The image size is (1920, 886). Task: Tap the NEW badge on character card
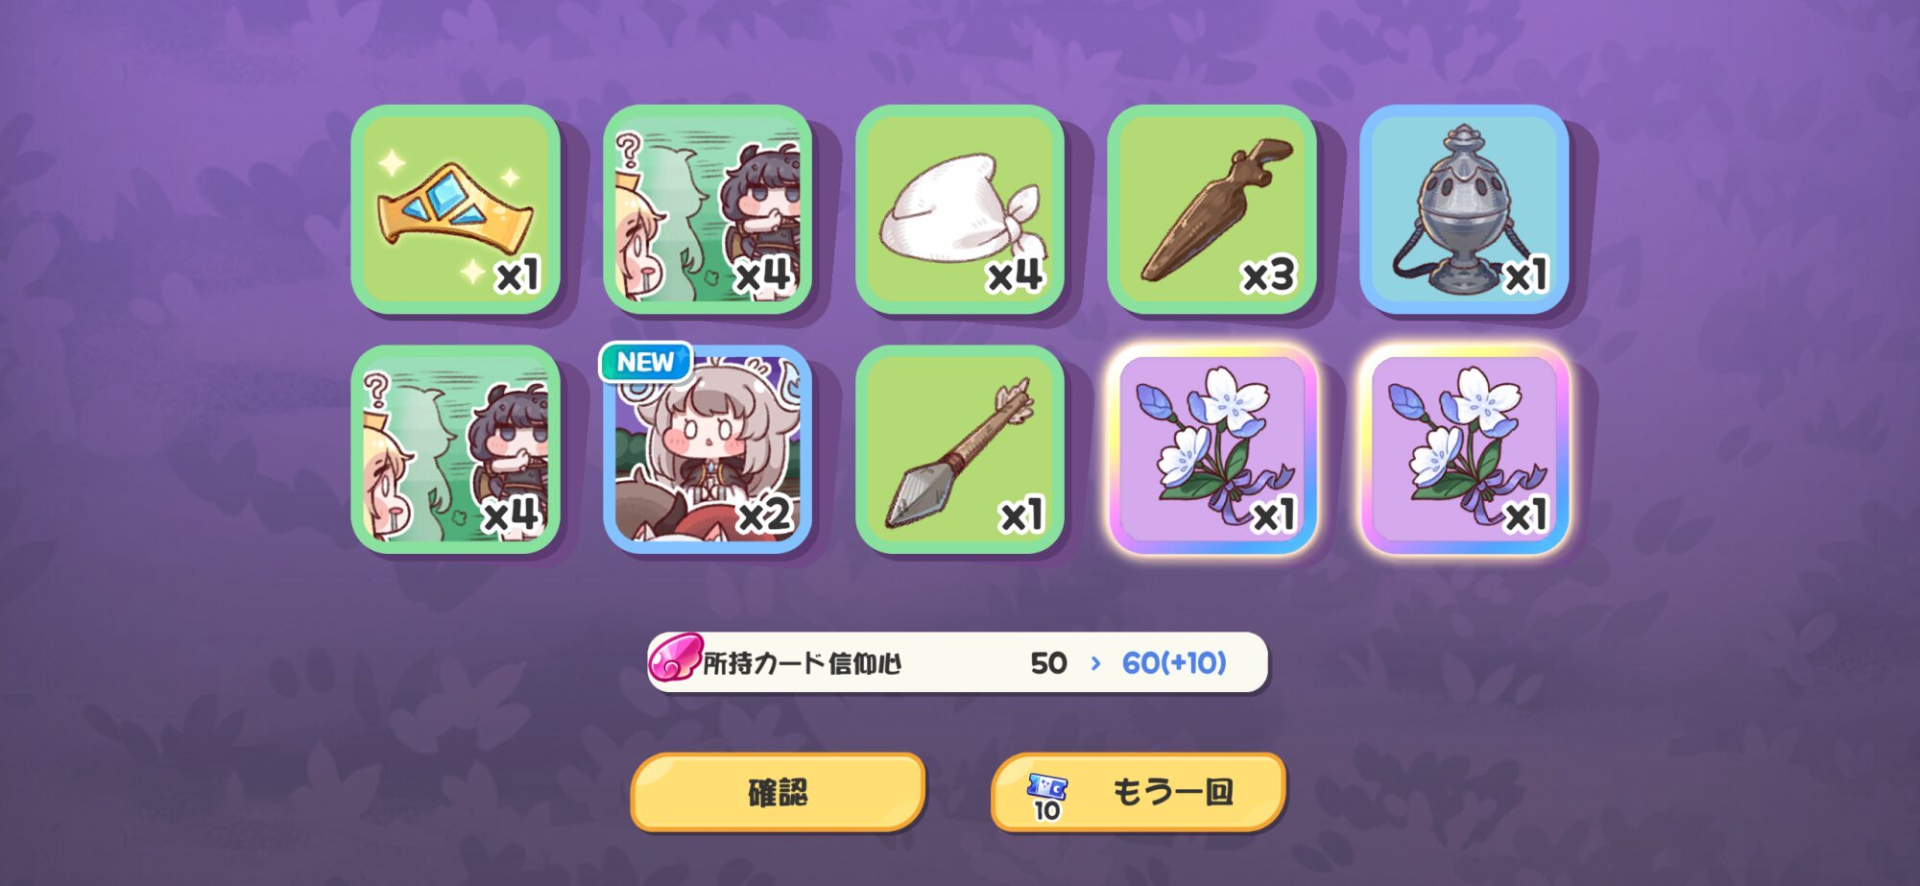point(645,362)
